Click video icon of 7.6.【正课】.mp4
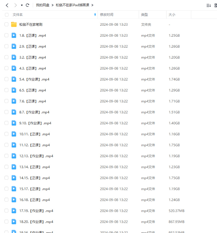This screenshot has height=233, width=217. coord(14,101)
